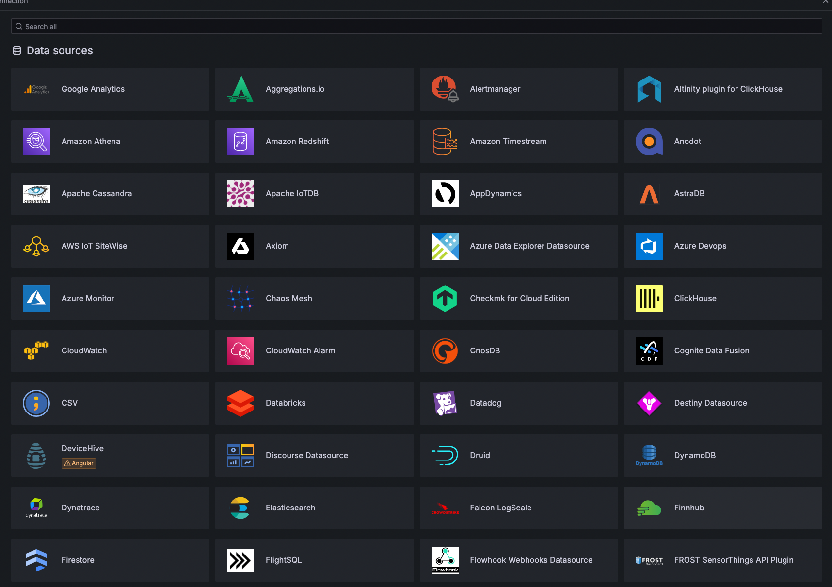Choose the Google Analytics data source
Image resolution: width=832 pixels, height=587 pixels.
point(110,89)
